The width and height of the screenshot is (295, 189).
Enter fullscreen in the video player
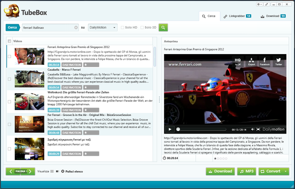pos(258,129)
